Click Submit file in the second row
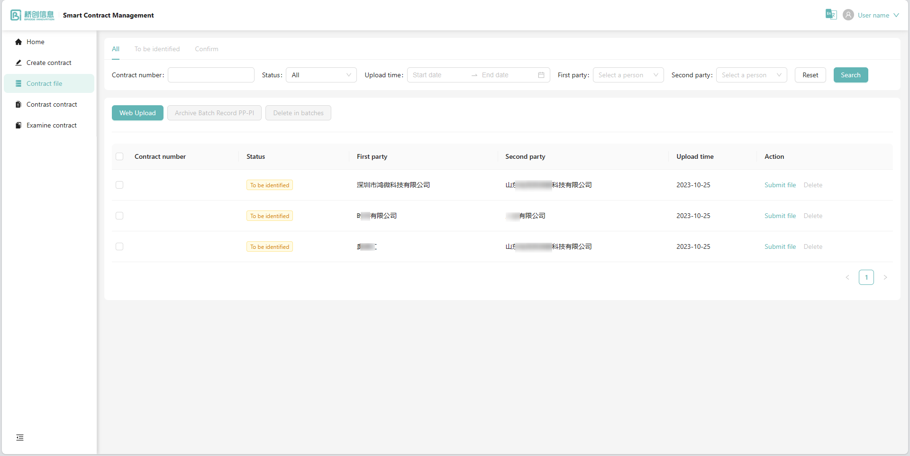The height and width of the screenshot is (456, 910). pos(780,216)
